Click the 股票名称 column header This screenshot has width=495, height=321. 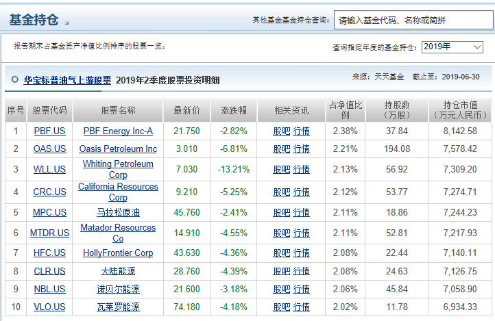118,110
